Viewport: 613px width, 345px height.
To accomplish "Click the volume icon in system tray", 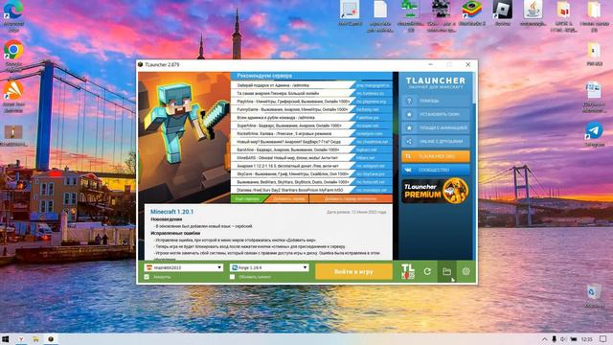I will [x=563, y=339].
